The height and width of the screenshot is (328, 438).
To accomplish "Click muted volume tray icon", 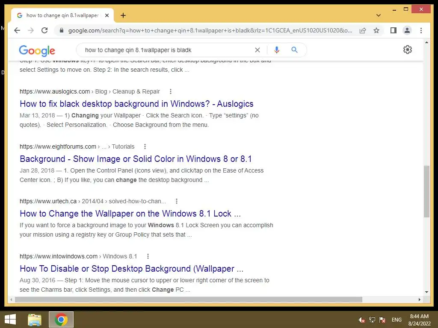I will [x=362, y=320].
